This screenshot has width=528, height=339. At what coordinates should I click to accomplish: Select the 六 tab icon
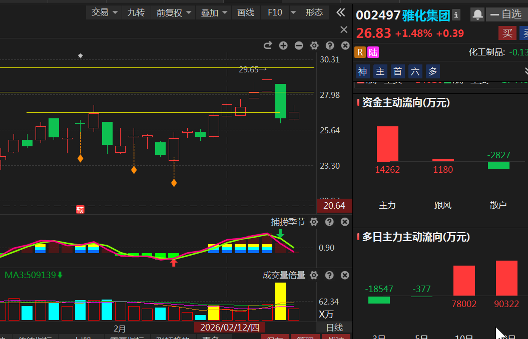415,71
